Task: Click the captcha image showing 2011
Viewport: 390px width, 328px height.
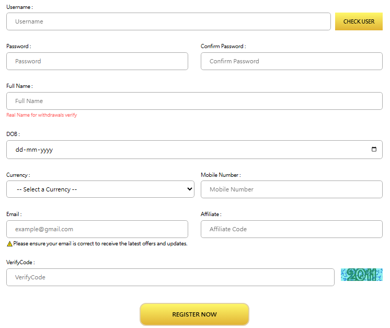Action: (361, 275)
